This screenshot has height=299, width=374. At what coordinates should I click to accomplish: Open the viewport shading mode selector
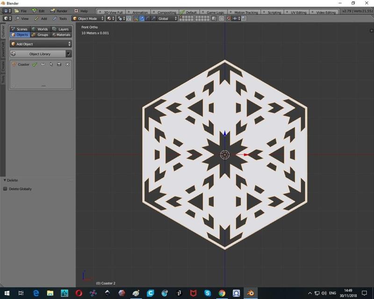point(110,18)
